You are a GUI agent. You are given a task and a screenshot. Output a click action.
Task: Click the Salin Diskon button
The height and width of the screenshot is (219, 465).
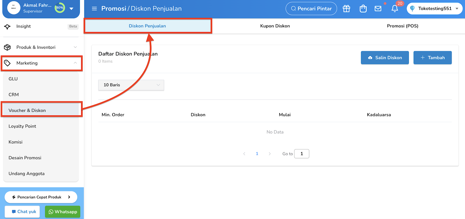385,58
